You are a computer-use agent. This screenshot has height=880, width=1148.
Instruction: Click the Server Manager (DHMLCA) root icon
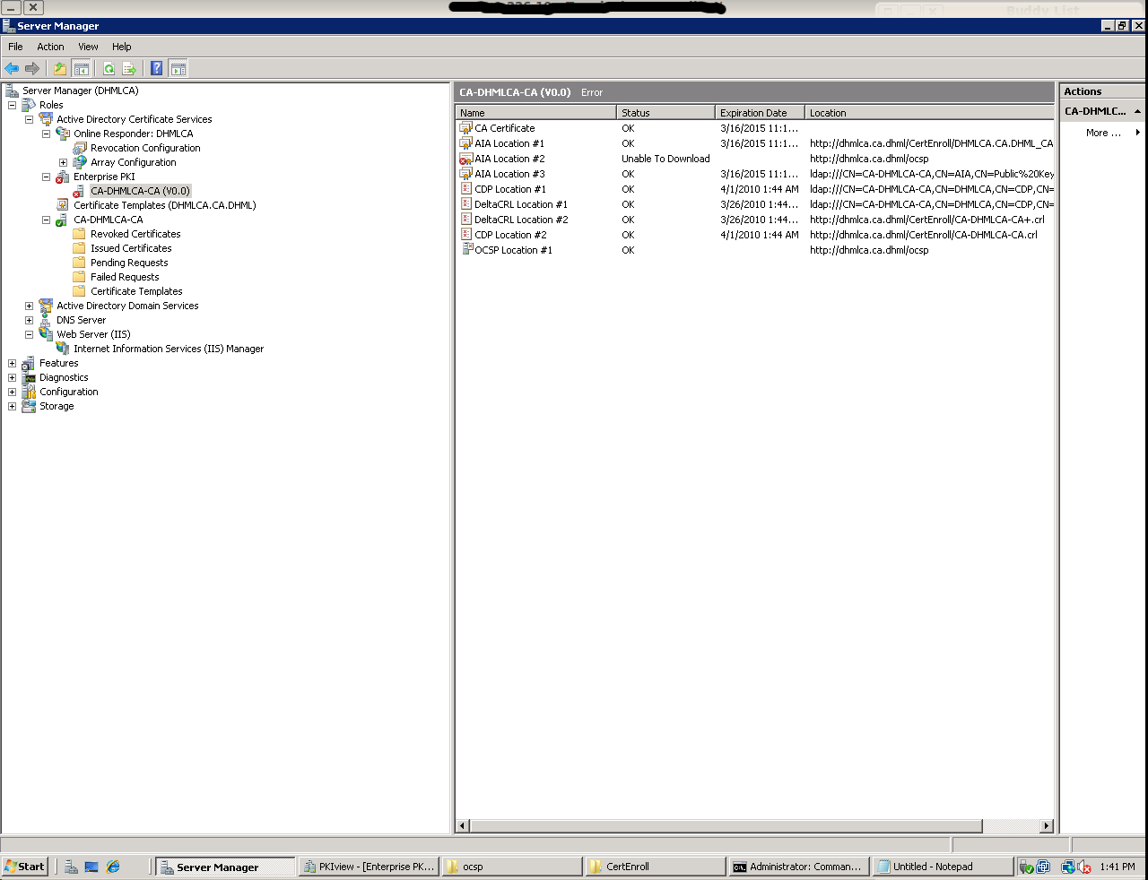12,91
